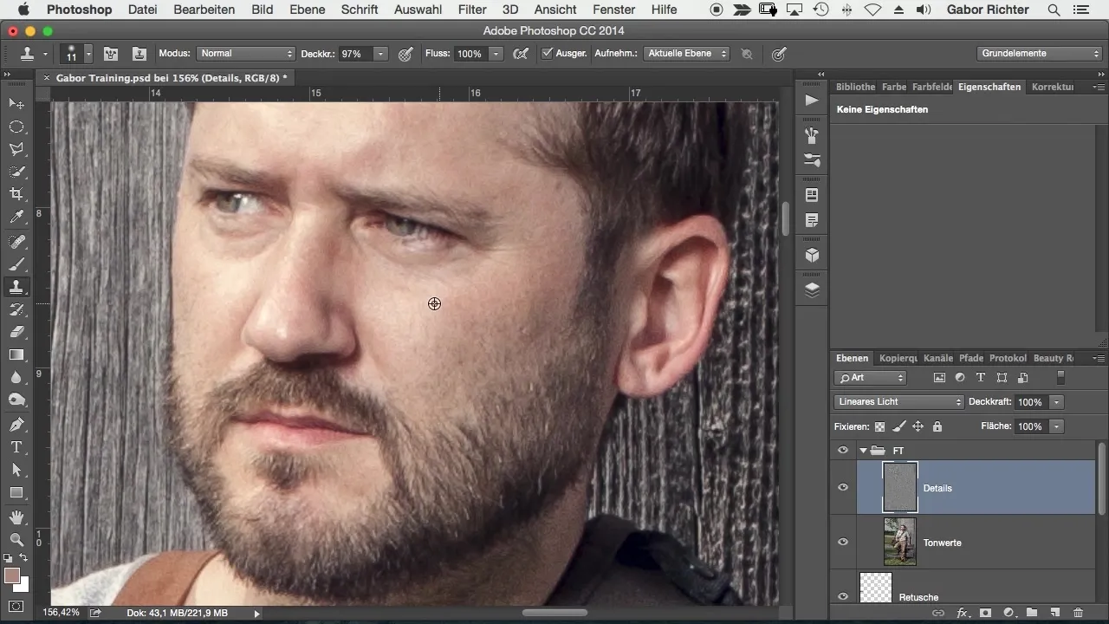Select the Polygonal Lasso tool

point(16,149)
